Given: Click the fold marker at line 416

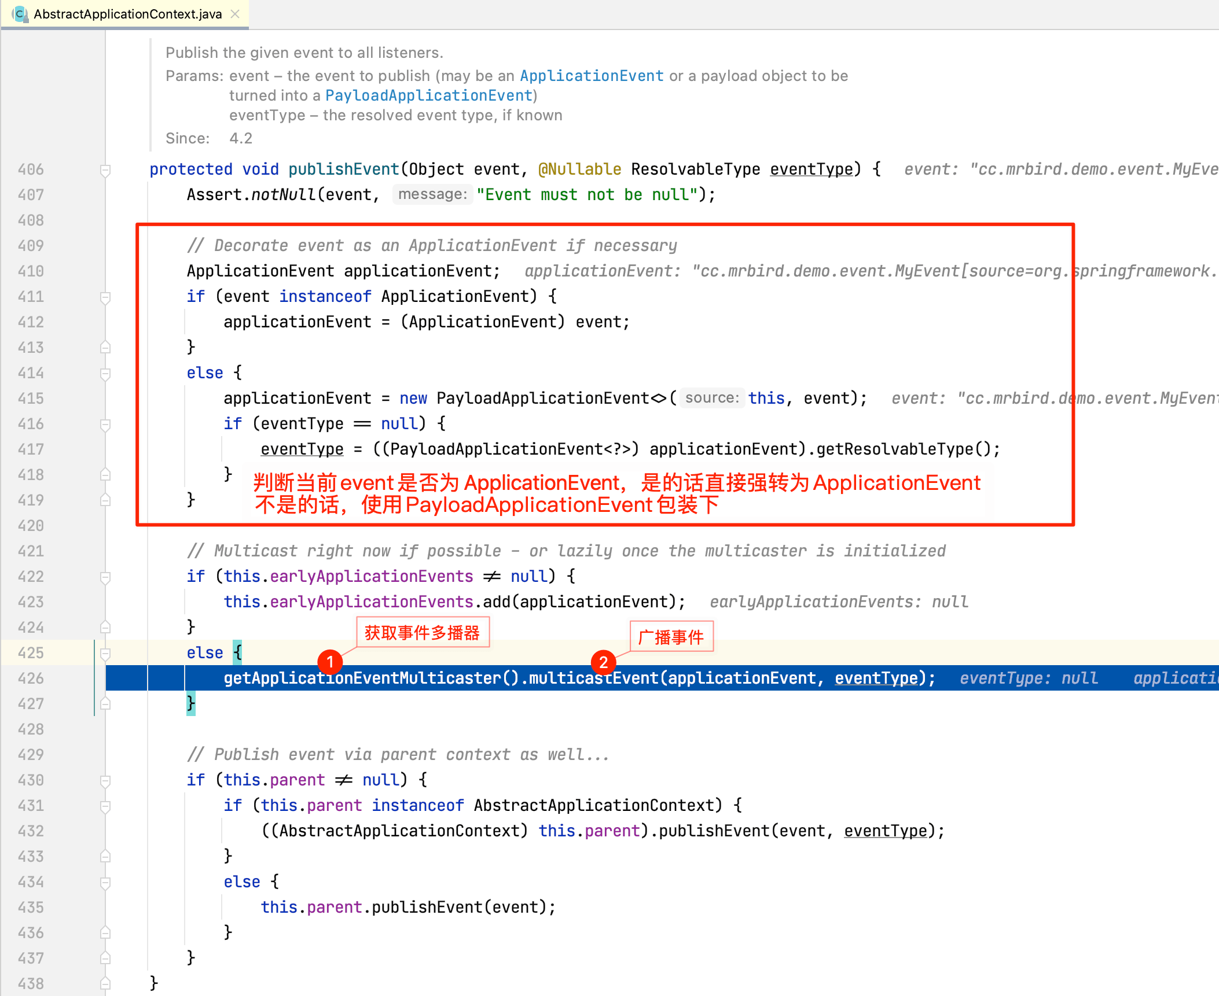Looking at the screenshot, I should (x=105, y=425).
